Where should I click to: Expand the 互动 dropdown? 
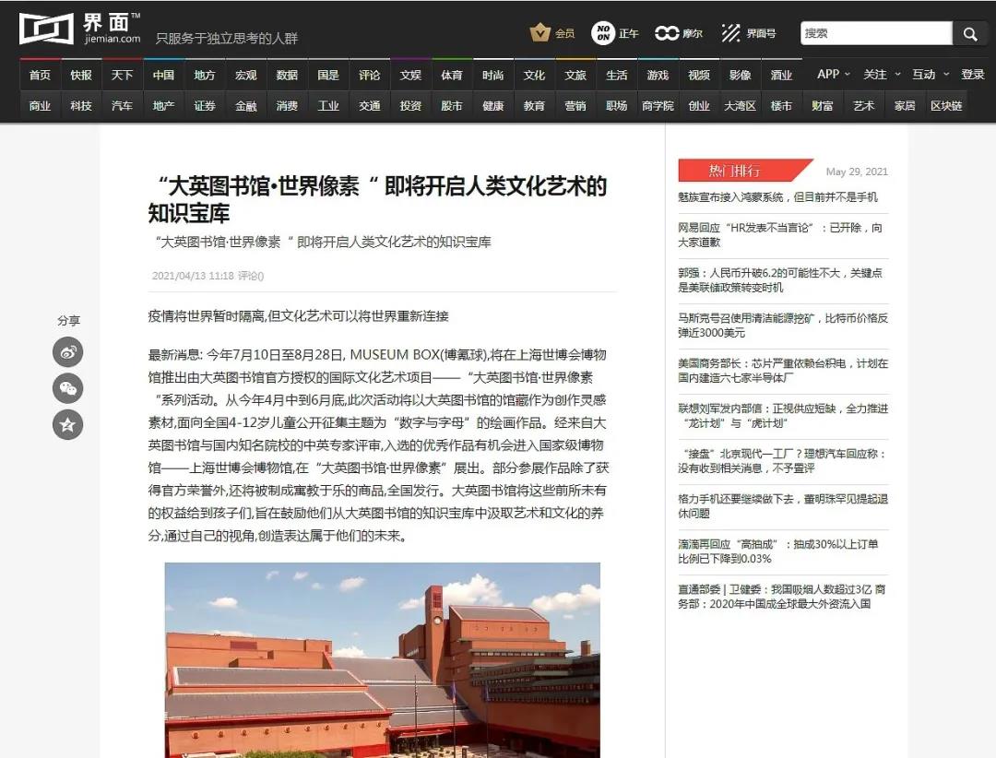click(931, 75)
